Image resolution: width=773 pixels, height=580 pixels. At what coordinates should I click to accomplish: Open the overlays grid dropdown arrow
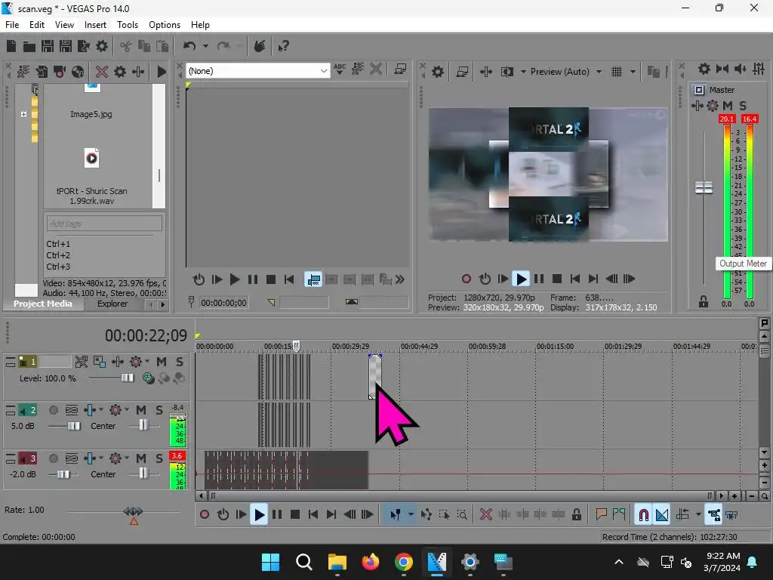(x=633, y=72)
